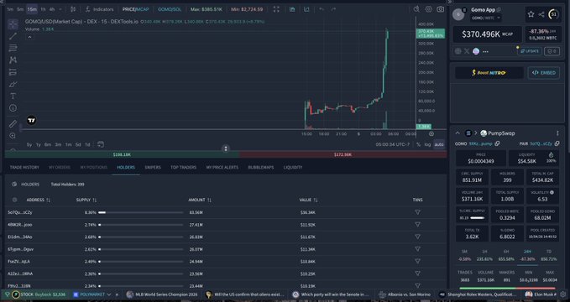Collapse the PumpSwap pool panel

(x=458, y=133)
